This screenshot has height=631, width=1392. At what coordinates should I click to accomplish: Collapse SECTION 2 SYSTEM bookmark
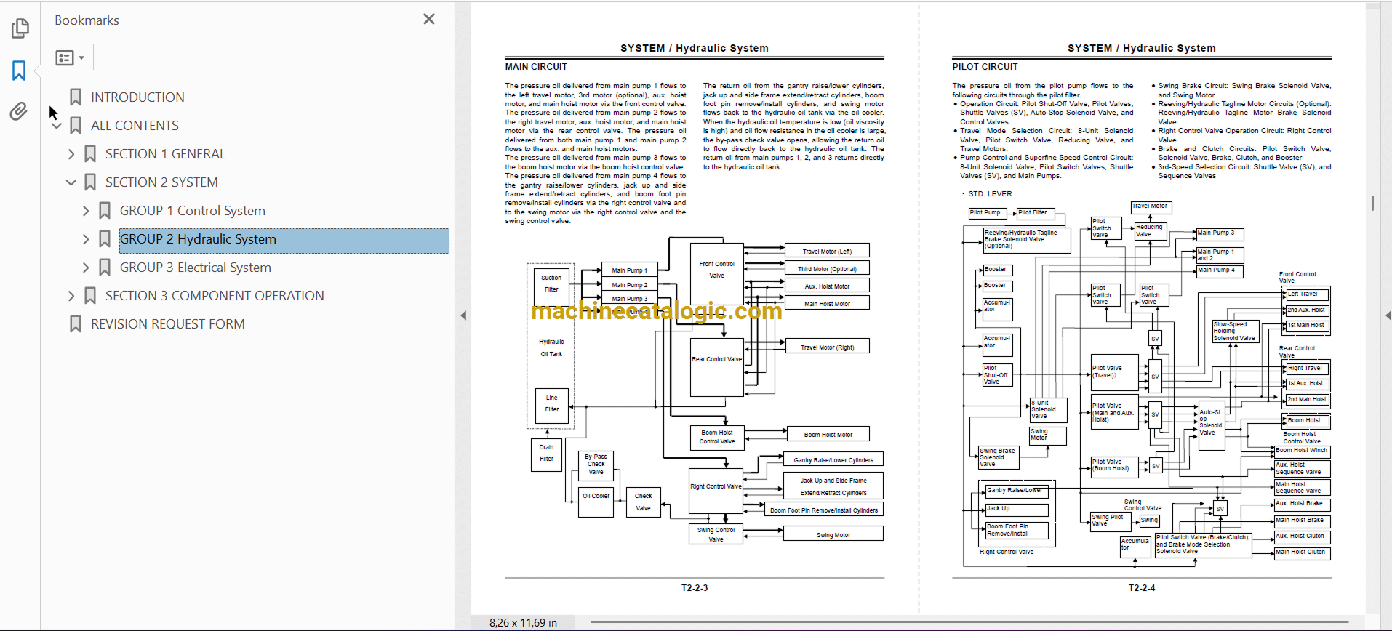pos(71,182)
